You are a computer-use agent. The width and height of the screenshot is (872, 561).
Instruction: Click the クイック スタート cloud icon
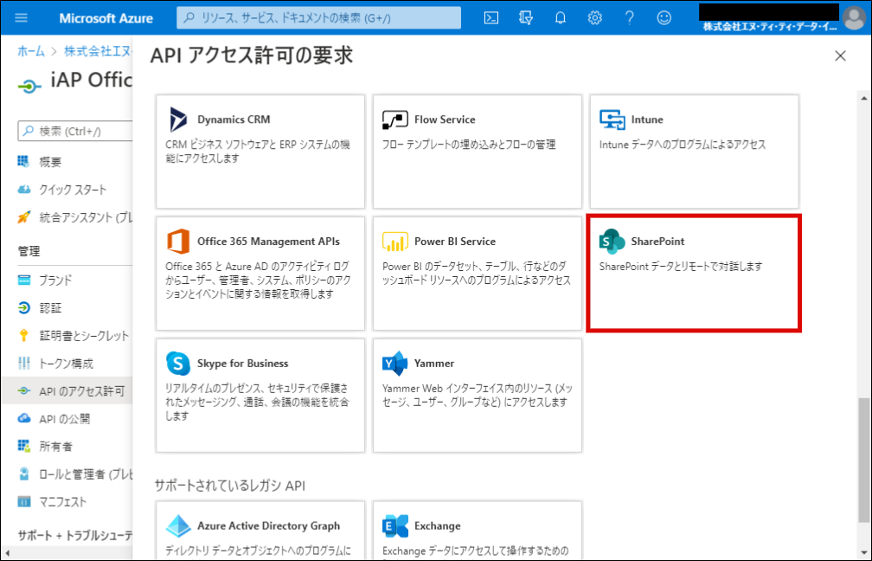[23, 190]
